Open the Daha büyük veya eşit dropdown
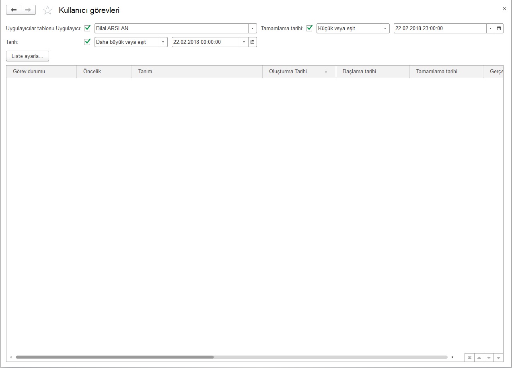Viewport: 512px width, 368px height. 163,42
